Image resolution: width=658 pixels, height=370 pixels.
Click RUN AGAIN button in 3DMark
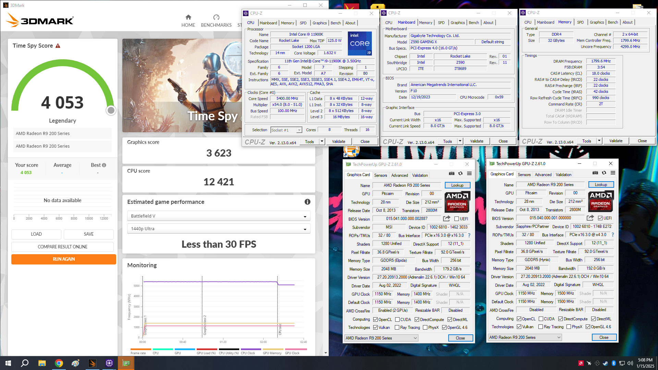pos(64,259)
